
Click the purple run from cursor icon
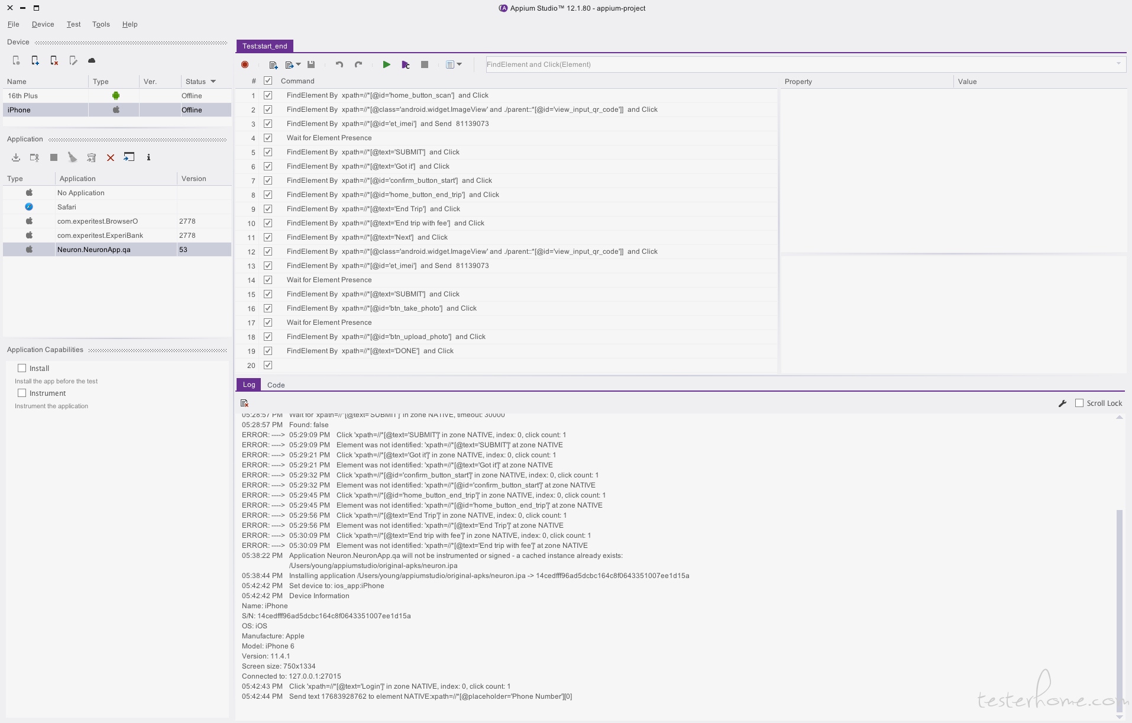click(x=406, y=64)
